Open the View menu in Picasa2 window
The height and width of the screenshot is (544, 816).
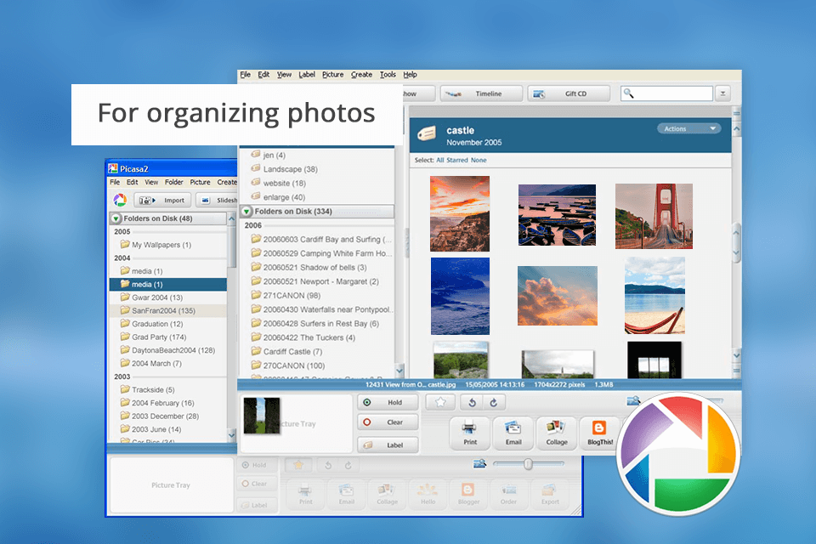151,182
